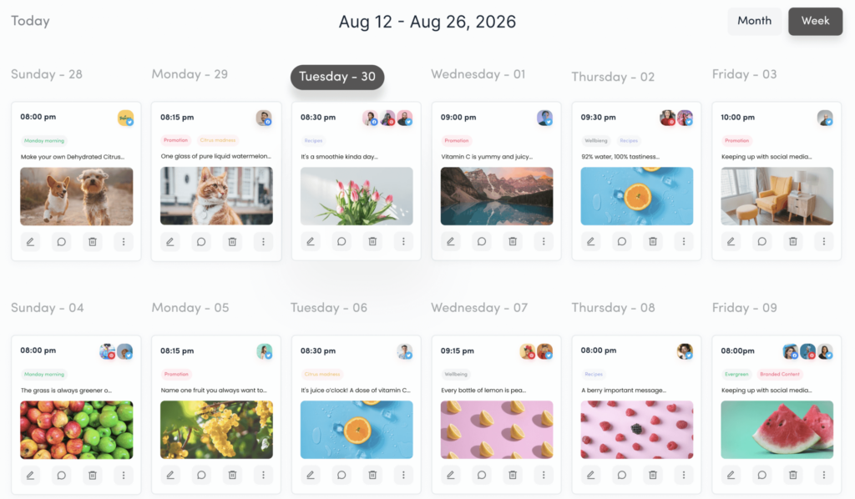Delete the Friday 03 social media post

click(792, 241)
